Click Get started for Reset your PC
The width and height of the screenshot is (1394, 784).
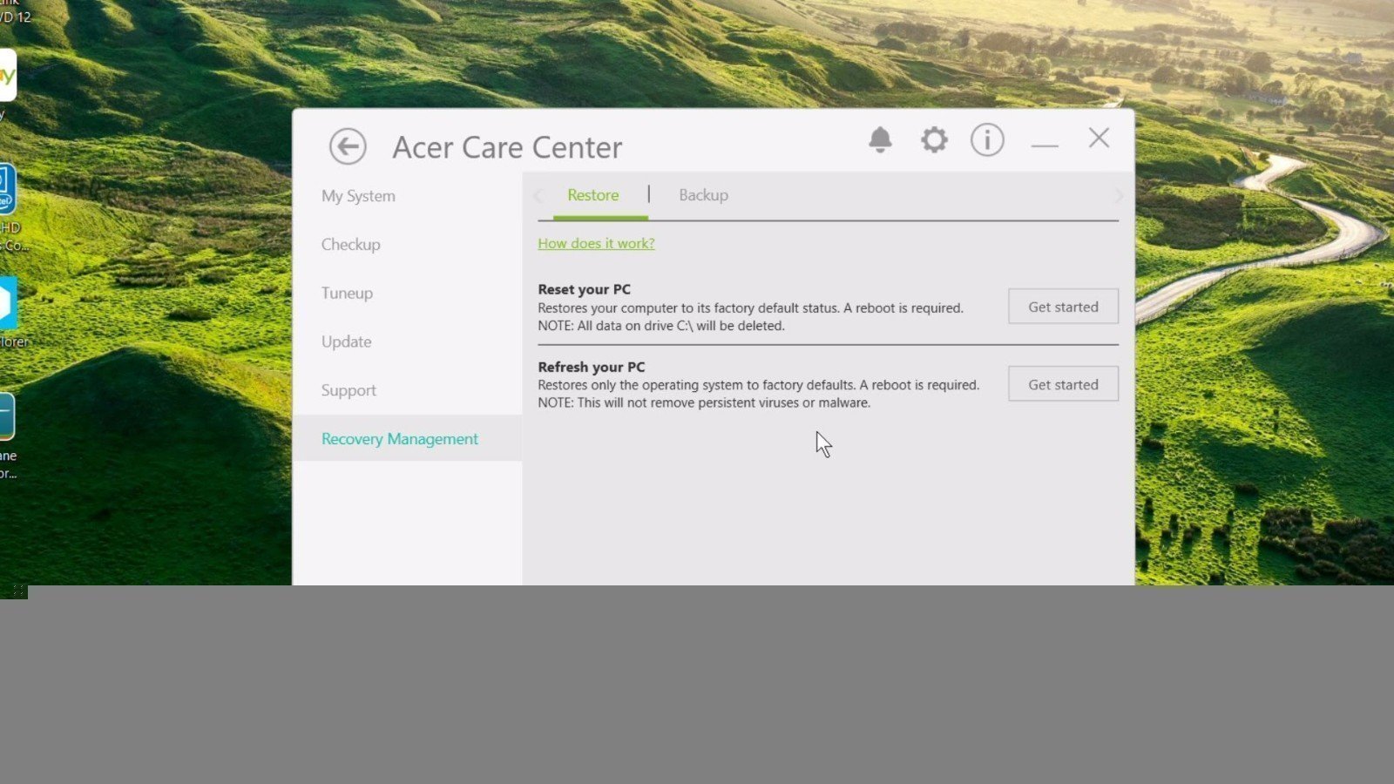tap(1063, 307)
